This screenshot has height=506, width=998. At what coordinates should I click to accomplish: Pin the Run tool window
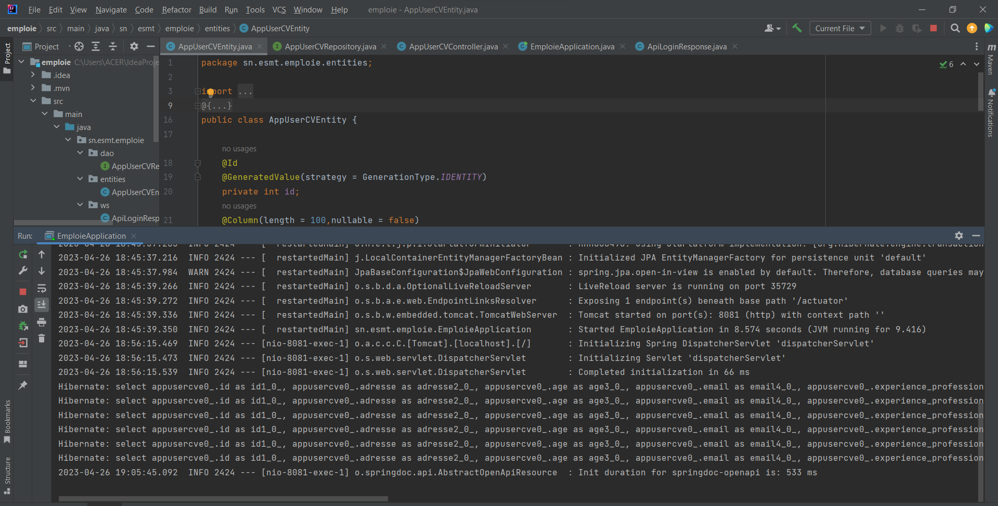click(x=23, y=385)
